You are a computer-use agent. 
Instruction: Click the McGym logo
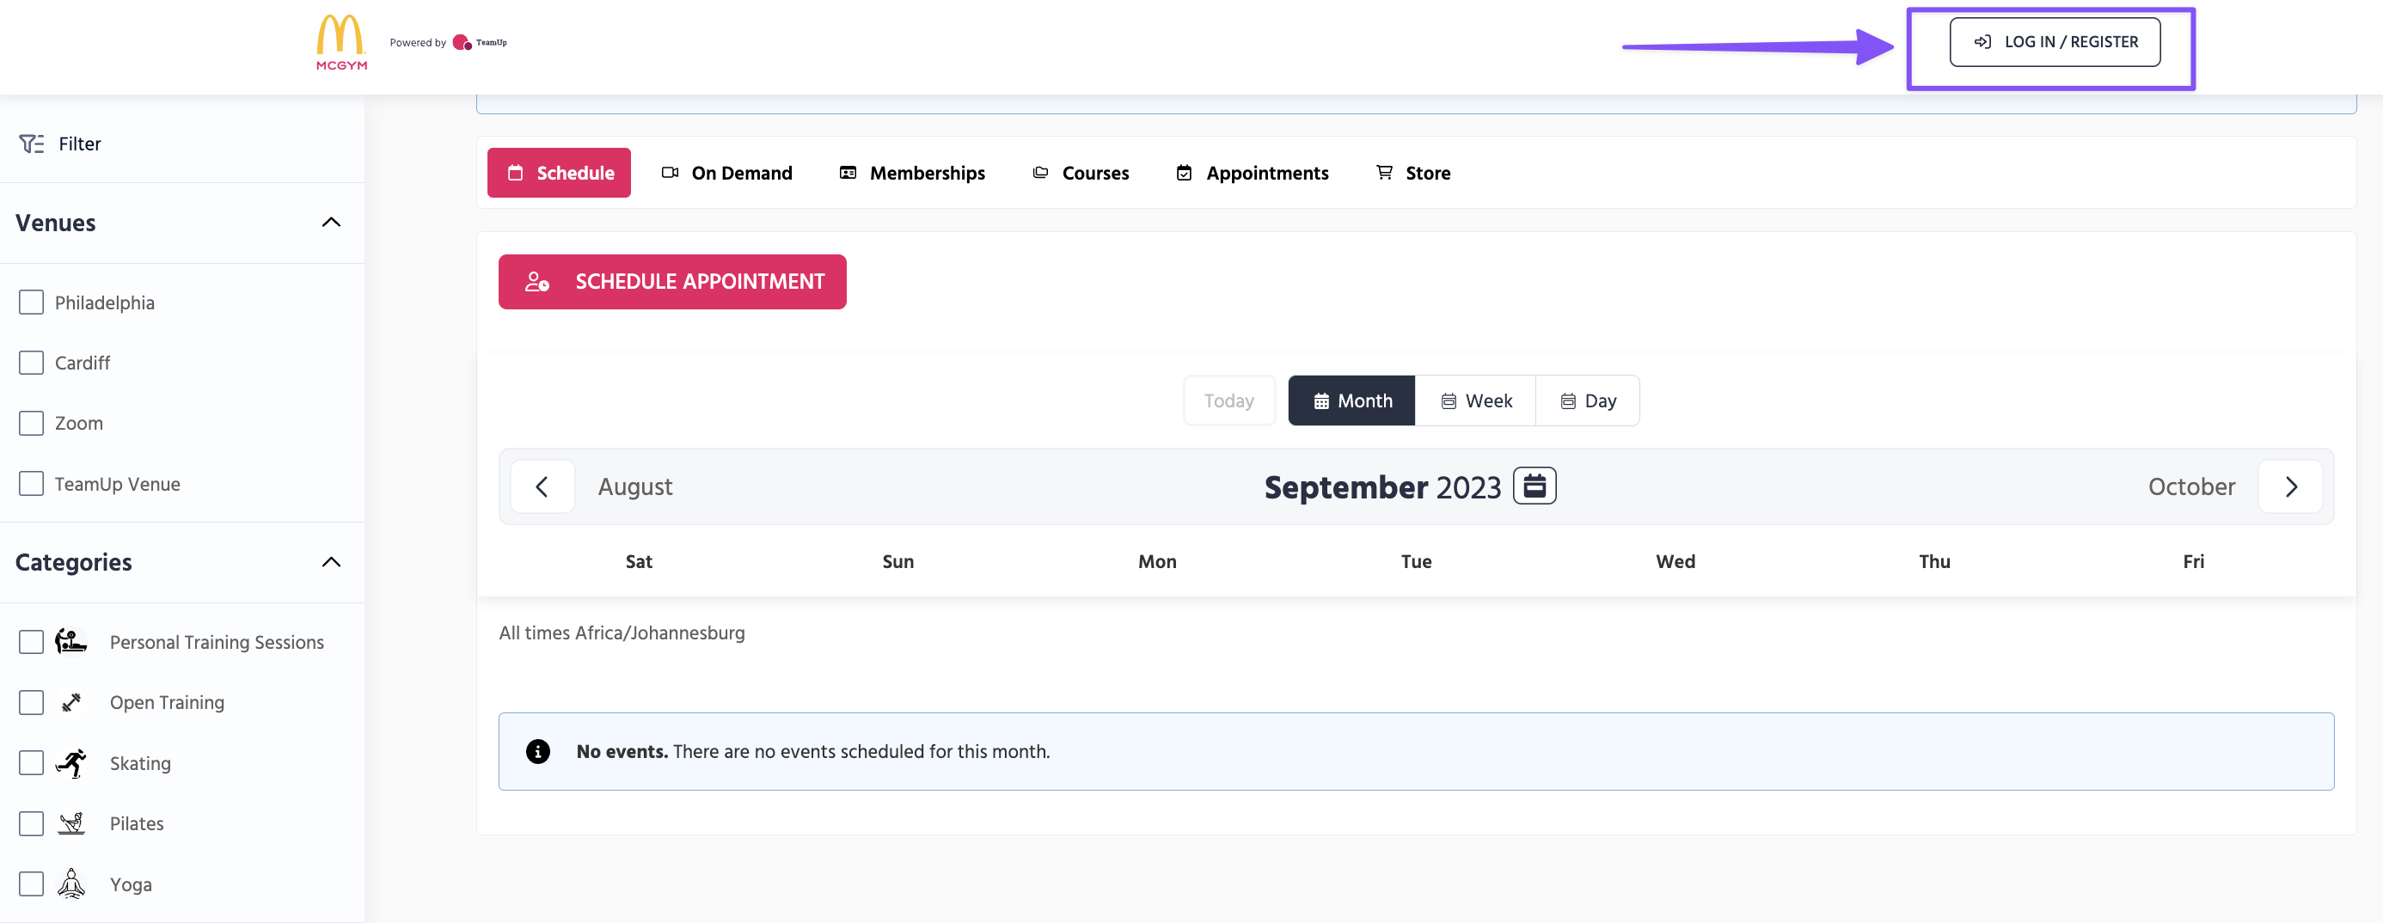341,43
